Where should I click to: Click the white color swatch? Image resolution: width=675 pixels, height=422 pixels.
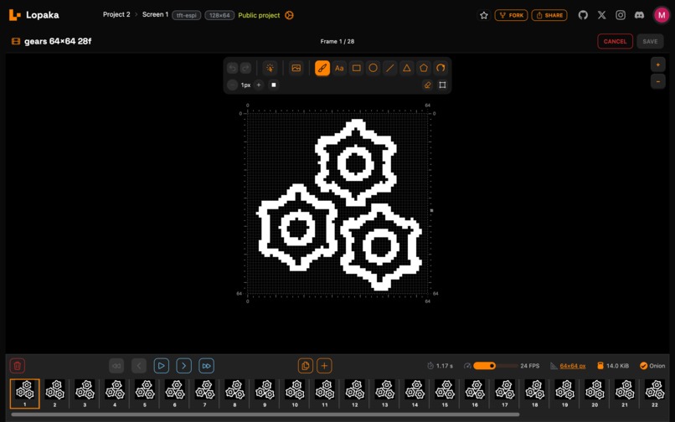(274, 85)
